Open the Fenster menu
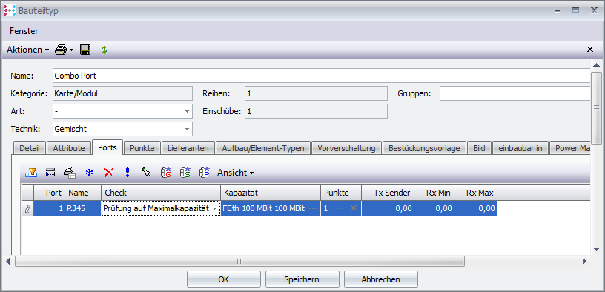The image size is (605, 292). pos(24,31)
